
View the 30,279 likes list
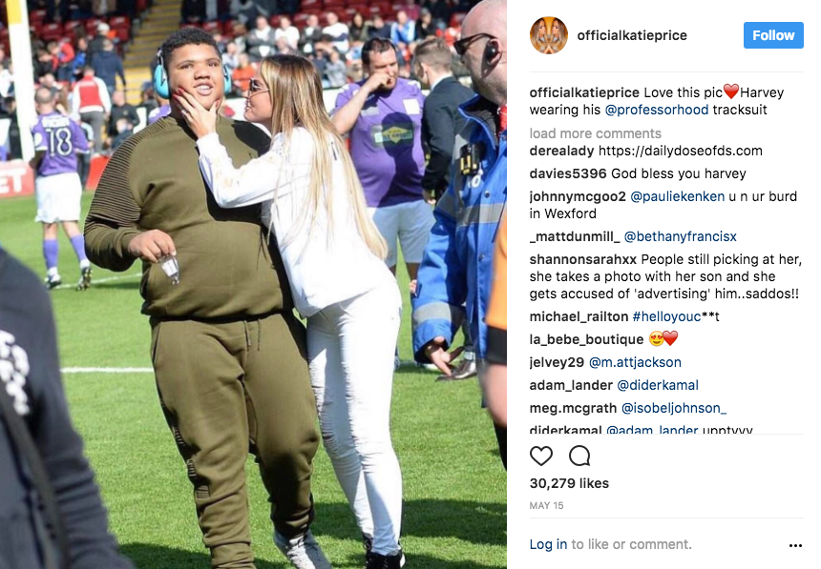coord(569,483)
